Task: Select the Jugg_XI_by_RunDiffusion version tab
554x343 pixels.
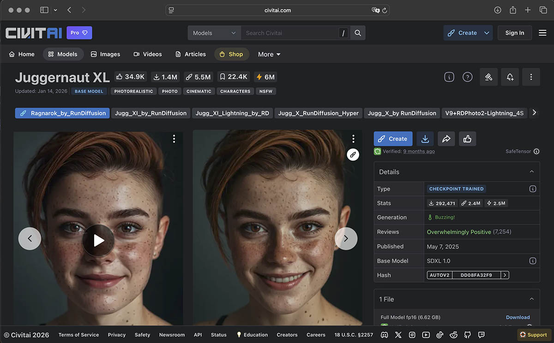Action: coord(151,113)
